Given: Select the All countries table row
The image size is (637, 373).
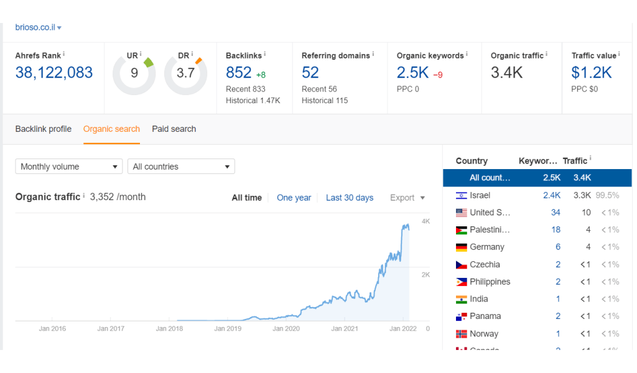Looking at the screenshot, I should [537, 178].
